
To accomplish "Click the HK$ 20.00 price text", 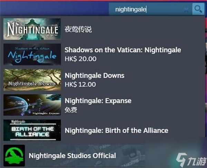I will coord(80,59).
